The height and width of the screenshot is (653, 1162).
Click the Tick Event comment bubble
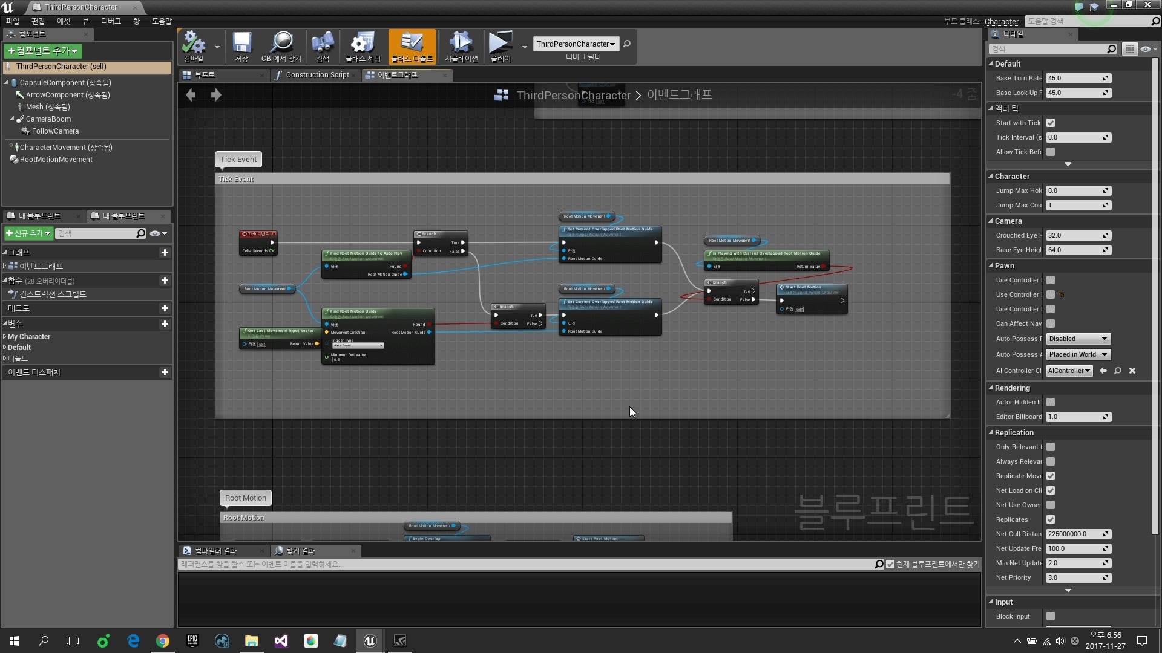tap(238, 160)
